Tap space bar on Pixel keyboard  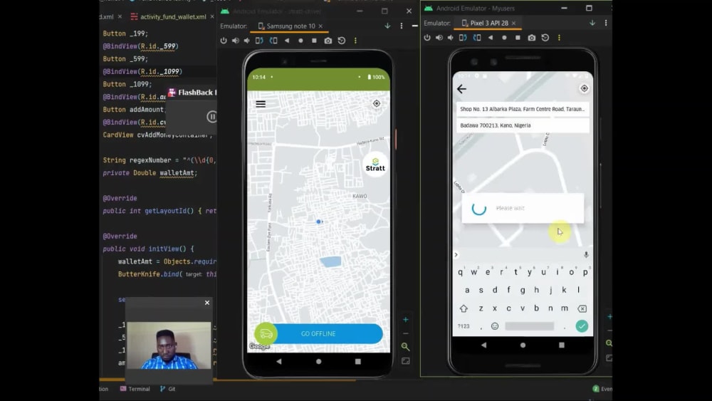(x=530, y=326)
